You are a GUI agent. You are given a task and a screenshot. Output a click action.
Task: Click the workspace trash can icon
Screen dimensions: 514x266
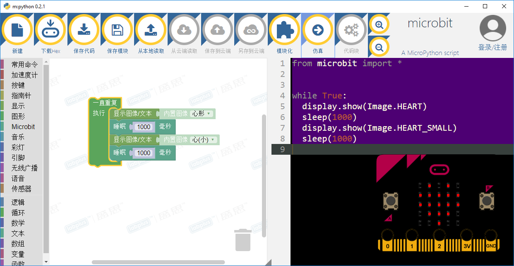click(x=243, y=240)
